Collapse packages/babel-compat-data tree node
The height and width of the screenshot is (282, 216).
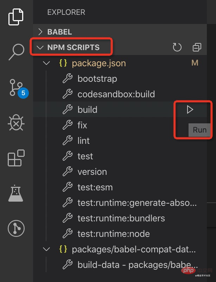(46, 249)
